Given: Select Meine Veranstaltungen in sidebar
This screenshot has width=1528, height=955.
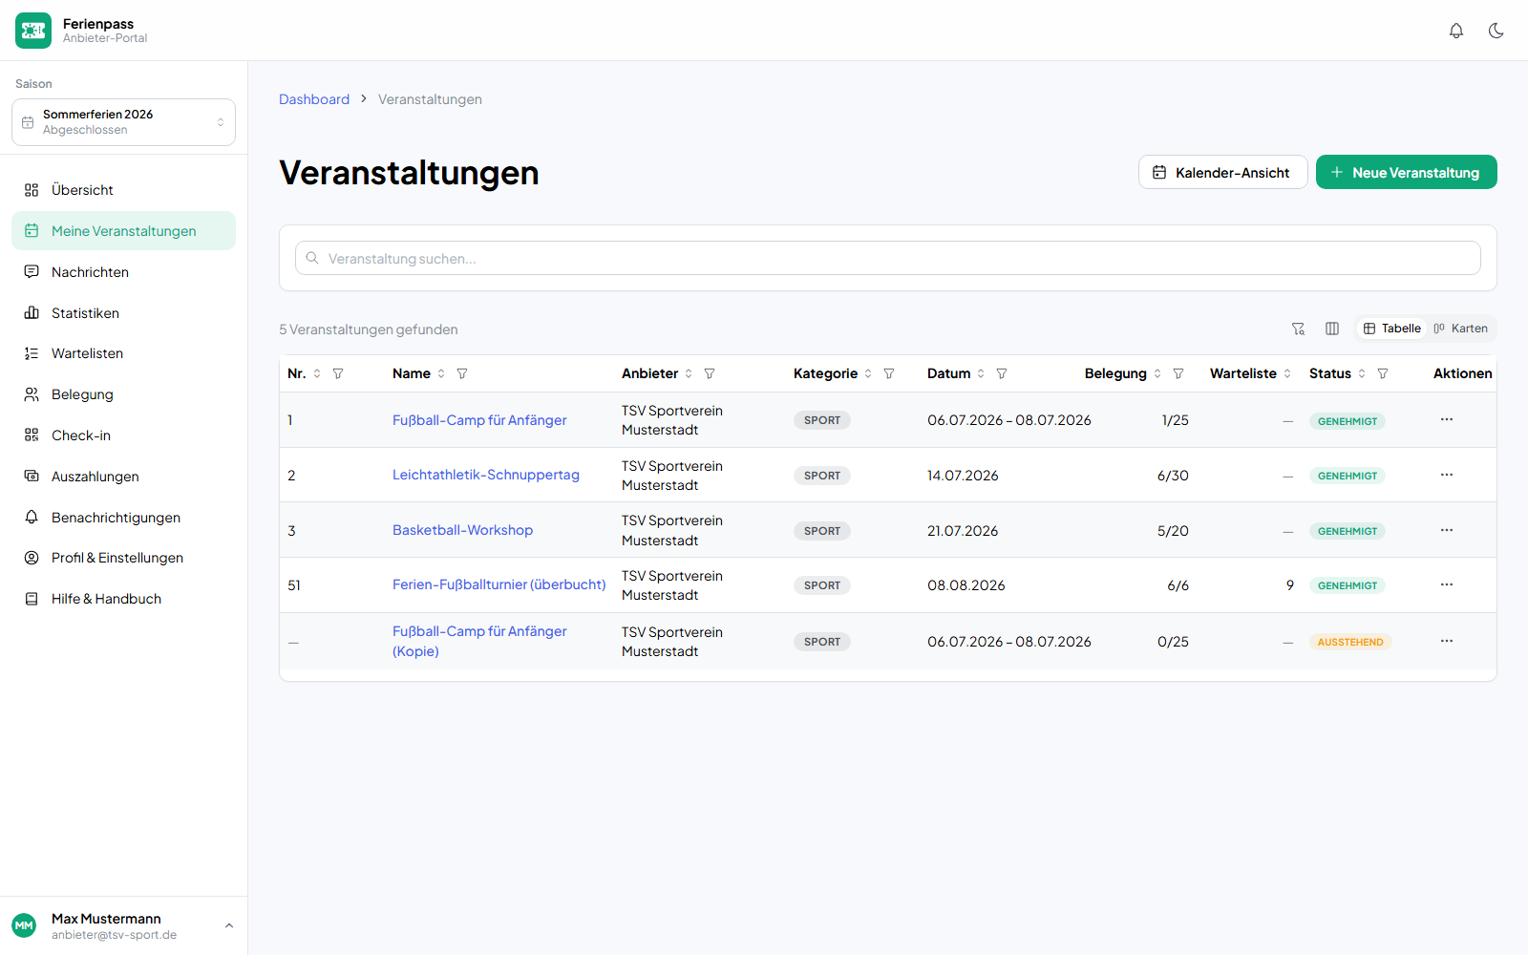Looking at the screenshot, I should pos(123,231).
